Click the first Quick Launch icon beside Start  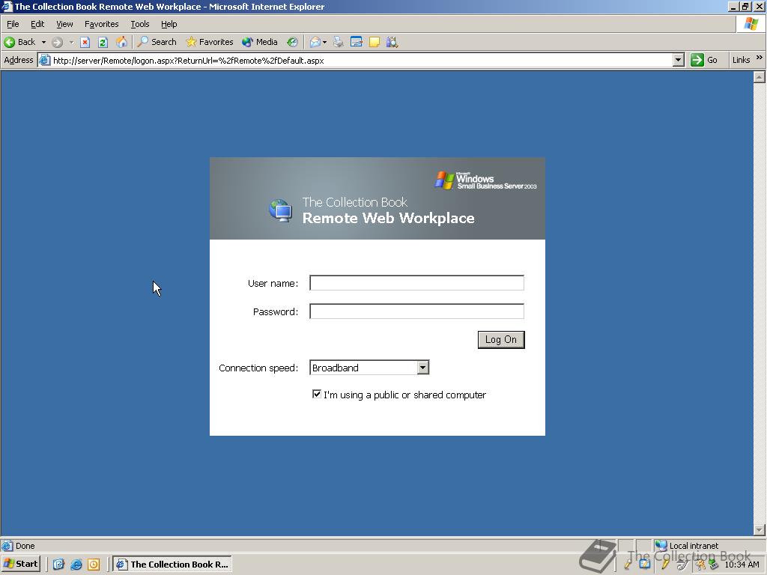[x=58, y=565]
